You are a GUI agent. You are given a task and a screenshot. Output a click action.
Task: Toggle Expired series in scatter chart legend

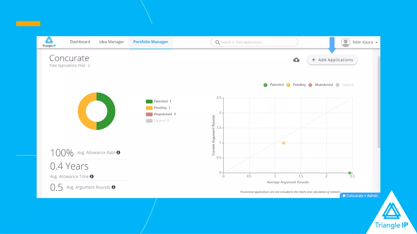[345, 85]
